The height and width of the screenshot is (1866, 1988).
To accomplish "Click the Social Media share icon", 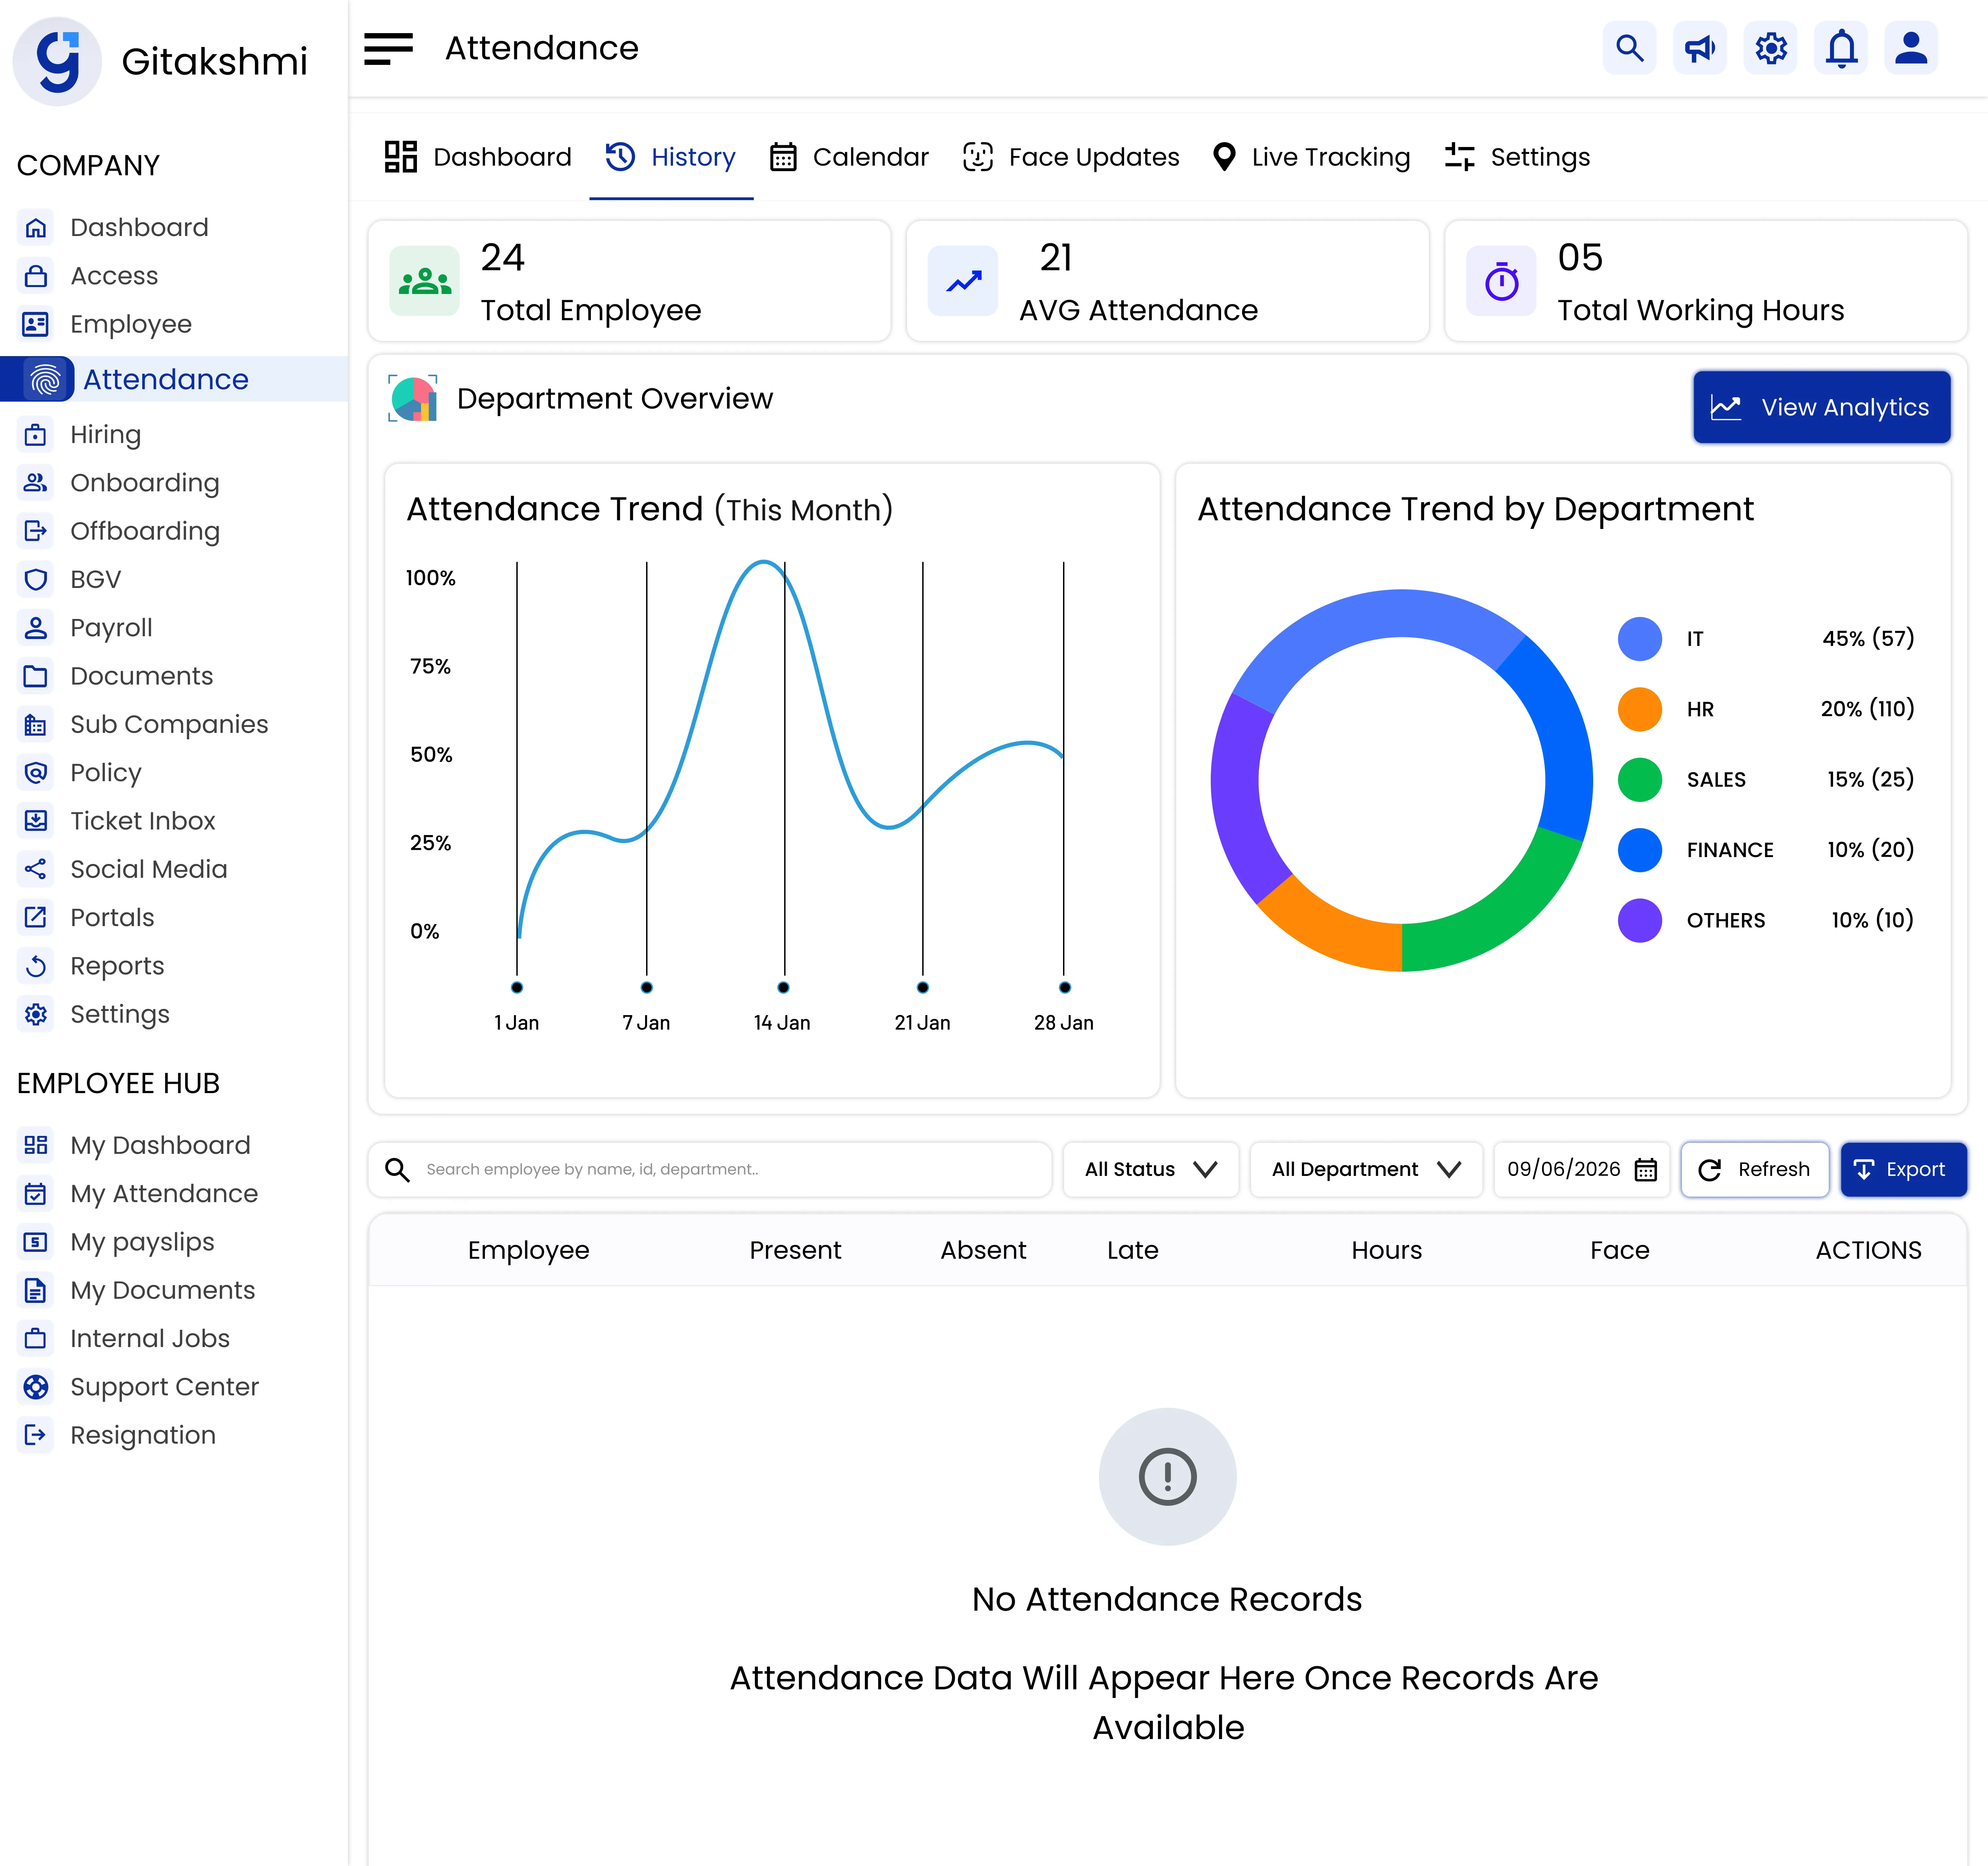I will (36, 870).
